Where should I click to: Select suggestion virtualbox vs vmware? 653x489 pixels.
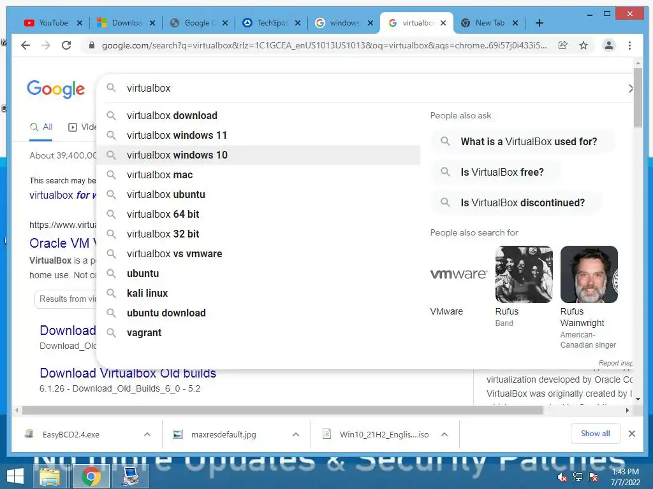(x=258, y=253)
